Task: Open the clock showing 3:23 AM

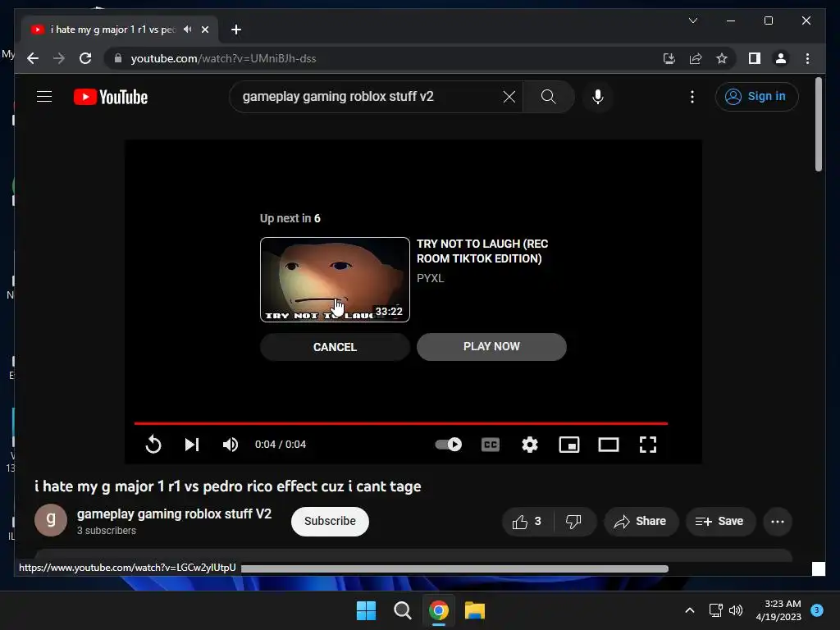Action: (x=778, y=610)
